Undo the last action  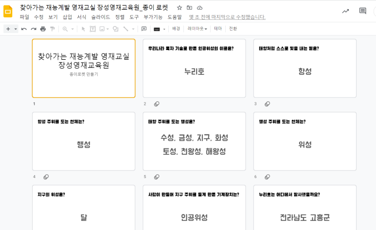tap(24, 29)
